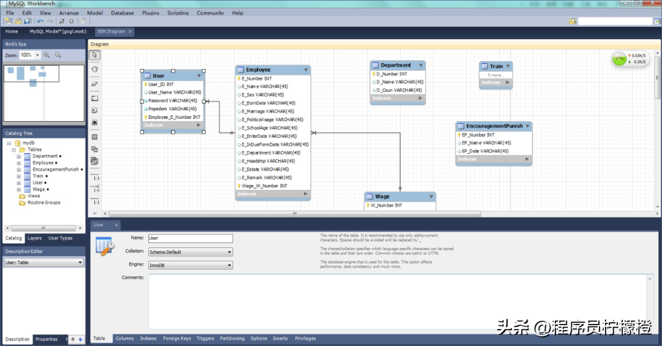Select the eraser tool
The width and height of the screenshot is (662, 346).
(x=95, y=83)
